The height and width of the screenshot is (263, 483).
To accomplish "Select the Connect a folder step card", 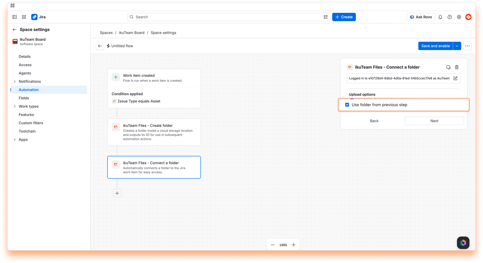I will click(154, 167).
